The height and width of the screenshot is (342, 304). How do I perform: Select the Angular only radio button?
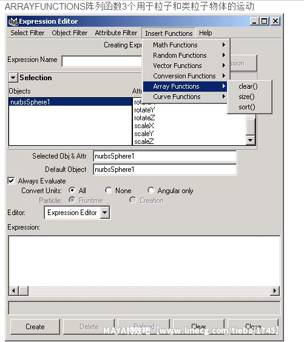point(151,190)
